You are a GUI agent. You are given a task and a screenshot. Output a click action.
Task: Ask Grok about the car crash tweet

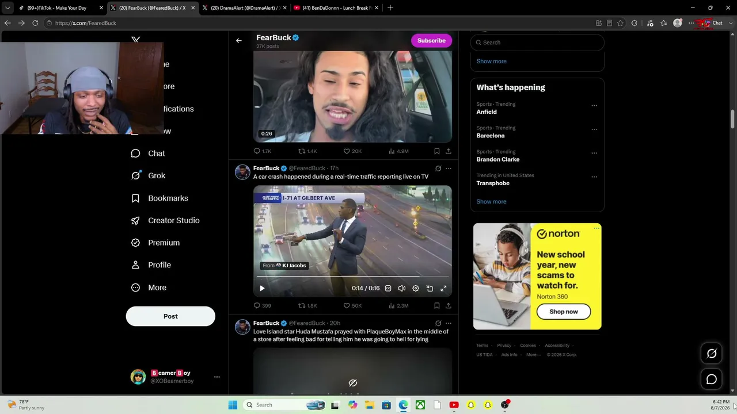click(x=438, y=168)
